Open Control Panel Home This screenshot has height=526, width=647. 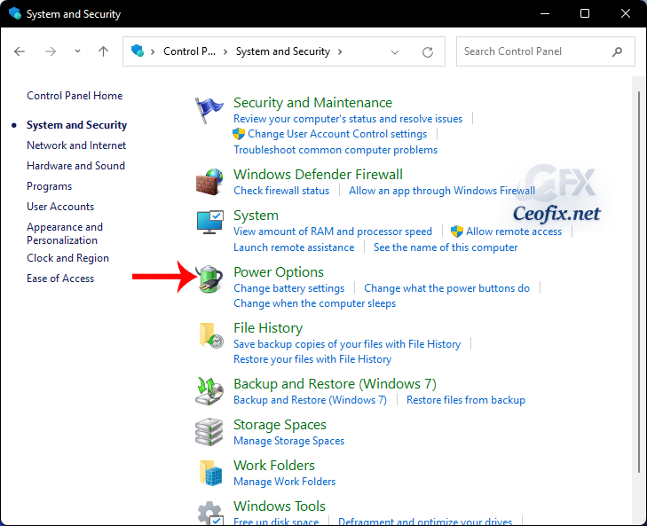[x=75, y=96]
